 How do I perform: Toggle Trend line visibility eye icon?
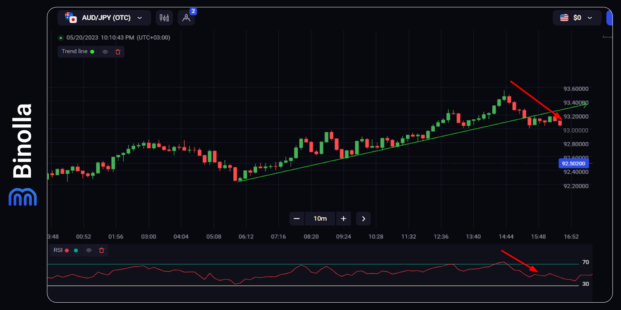click(x=105, y=52)
